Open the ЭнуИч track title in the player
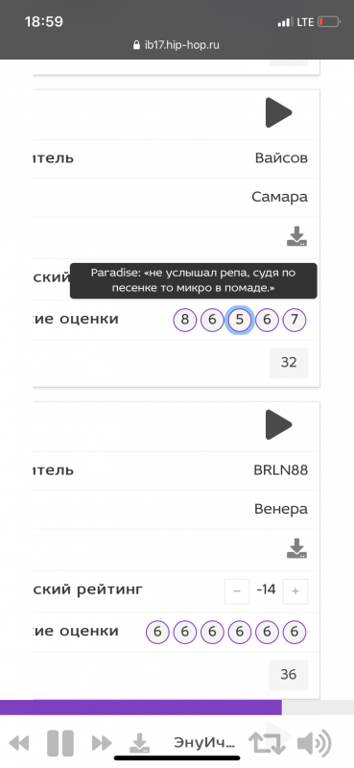The image size is (354, 768). (x=204, y=743)
